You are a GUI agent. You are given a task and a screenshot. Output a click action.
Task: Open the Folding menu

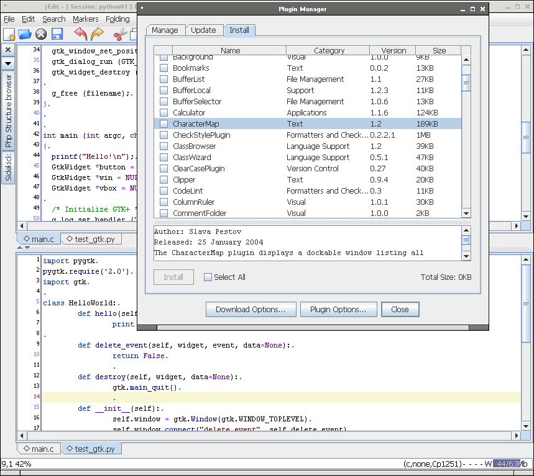(117, 19)
